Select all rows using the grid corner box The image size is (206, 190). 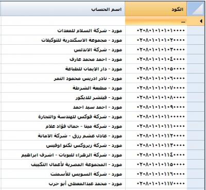196,9
